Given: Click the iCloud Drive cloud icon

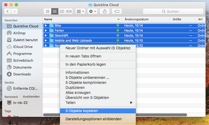Looking at the screenshot, I should 9,47.
